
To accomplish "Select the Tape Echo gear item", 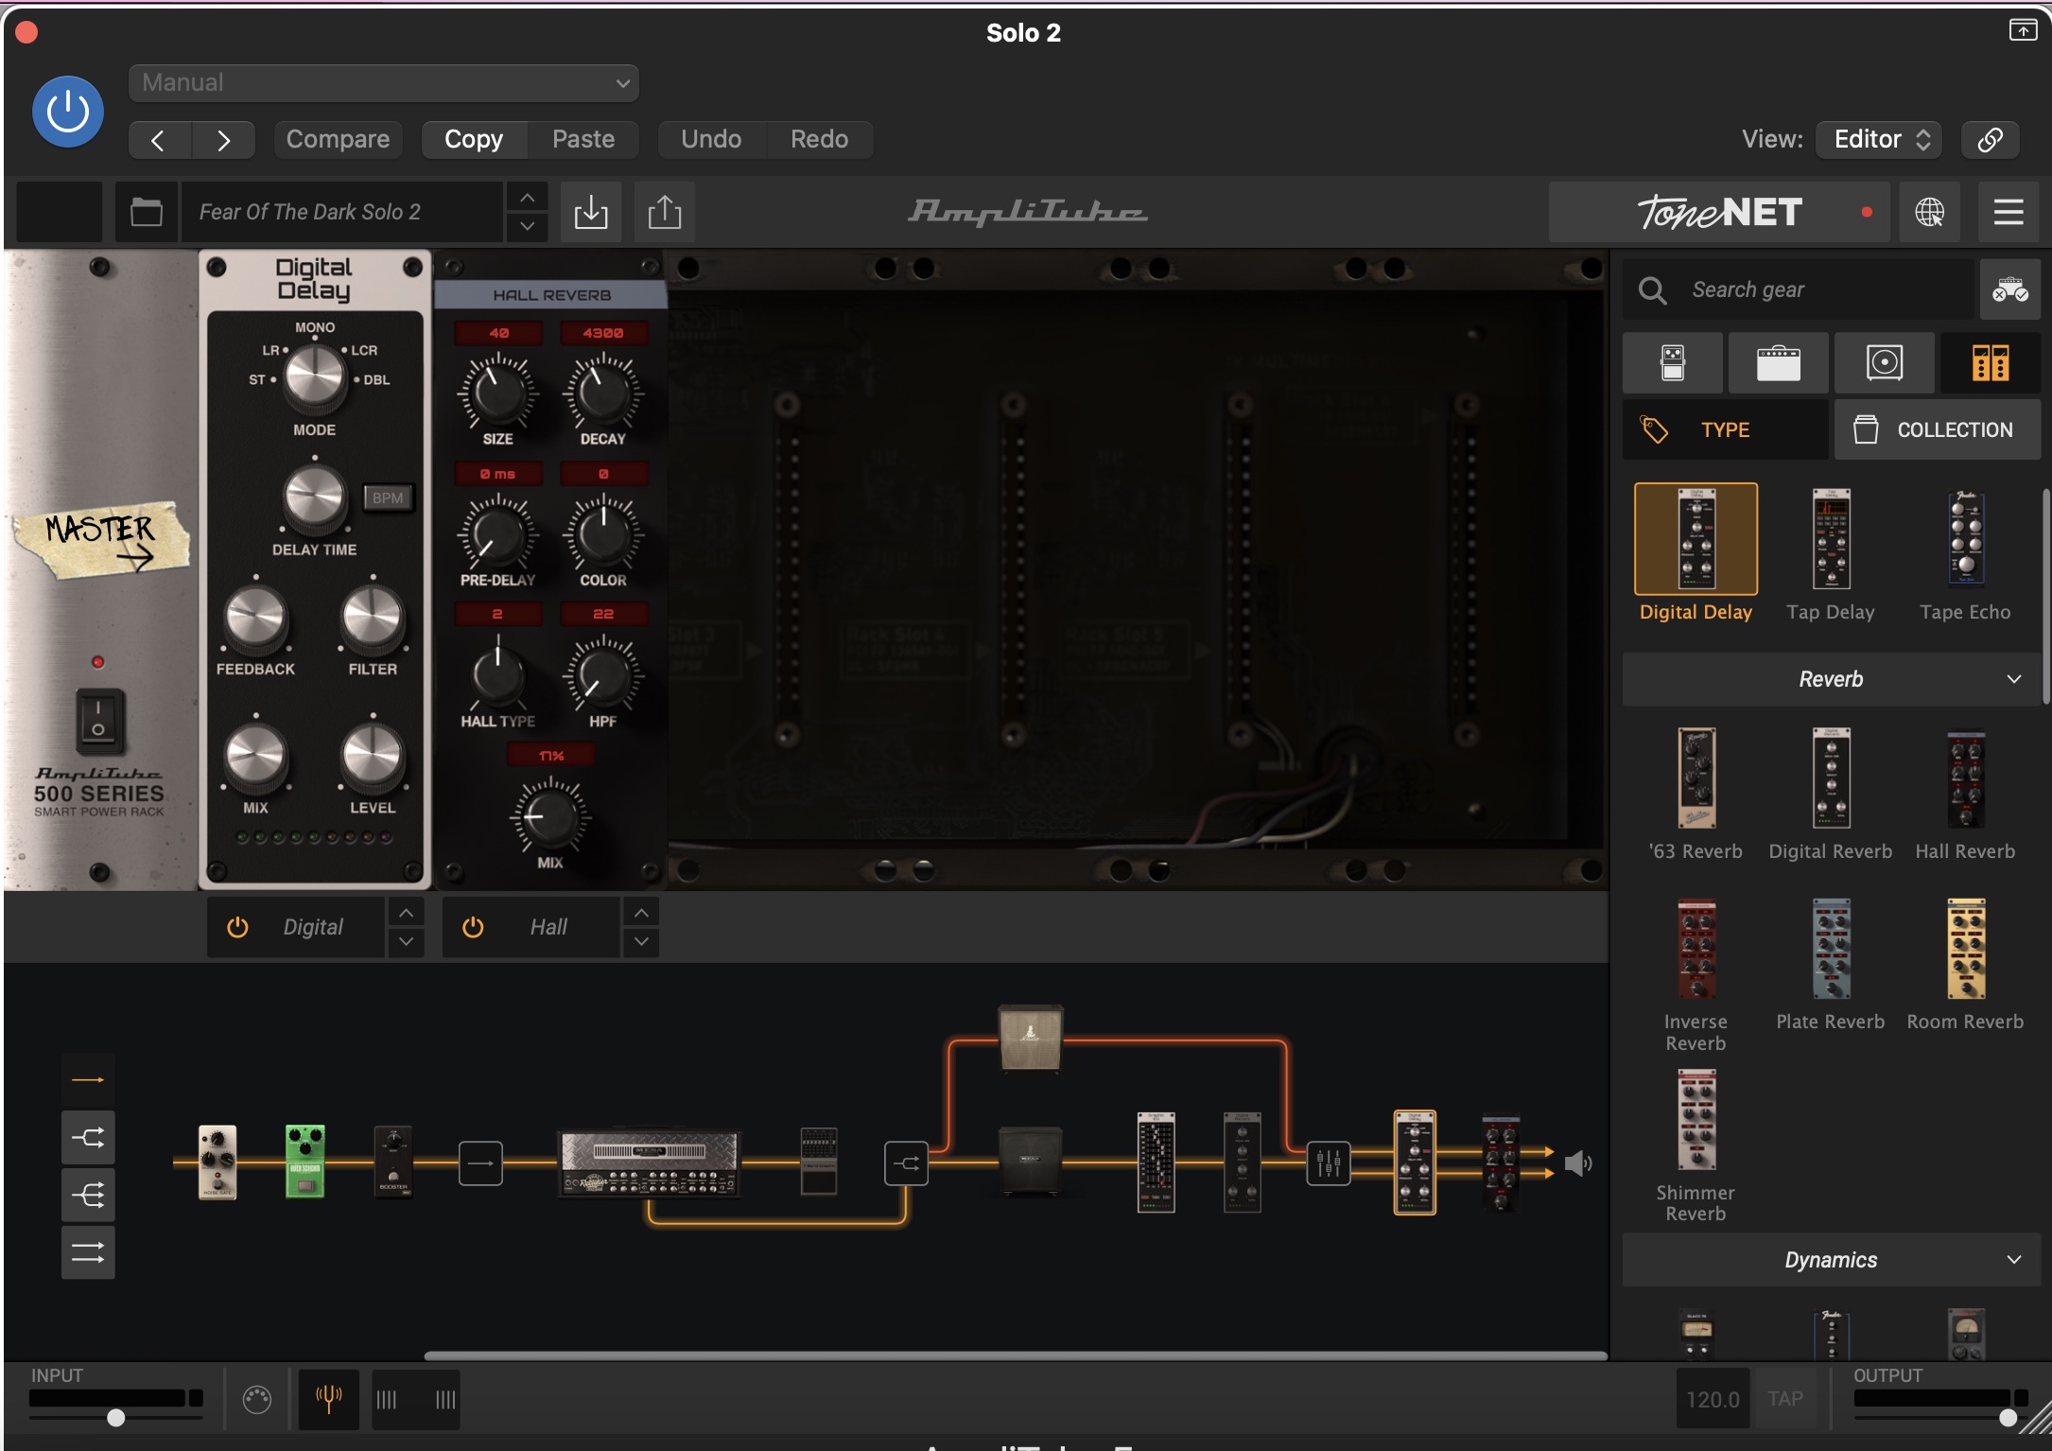I will click(1965, 555).
